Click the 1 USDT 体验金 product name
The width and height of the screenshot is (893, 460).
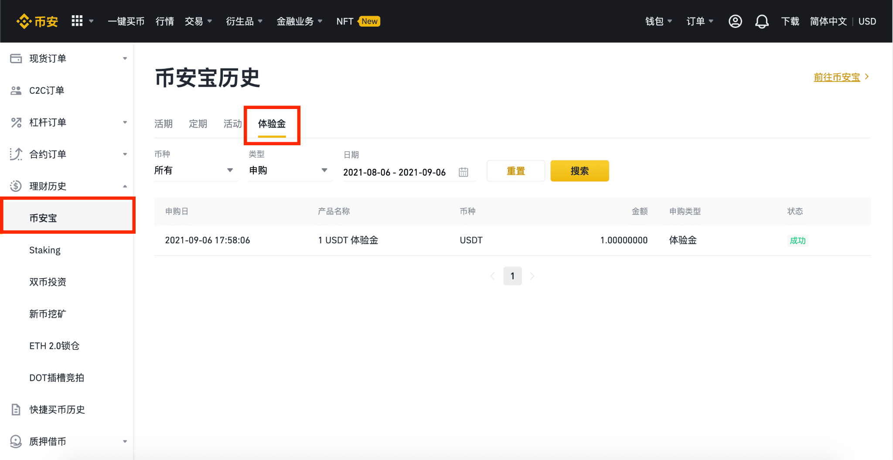click(x=348, y=240)
